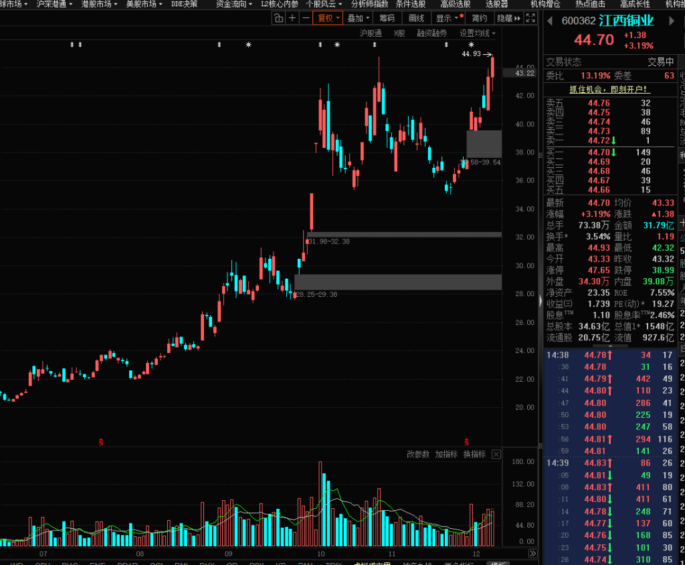Click double-arrow icon beside date axis
The image size is (685, 565).
532,554
